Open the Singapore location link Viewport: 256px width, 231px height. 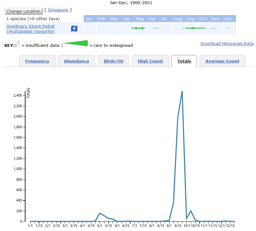58,10
